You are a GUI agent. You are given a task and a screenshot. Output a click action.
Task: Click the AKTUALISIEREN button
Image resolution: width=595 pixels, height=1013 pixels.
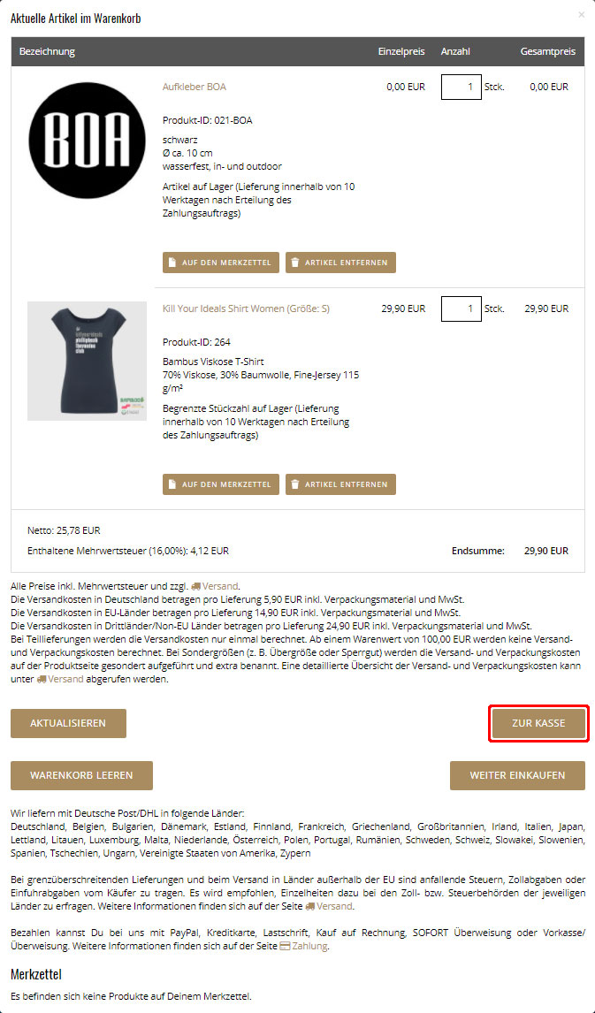pos(68,723)
